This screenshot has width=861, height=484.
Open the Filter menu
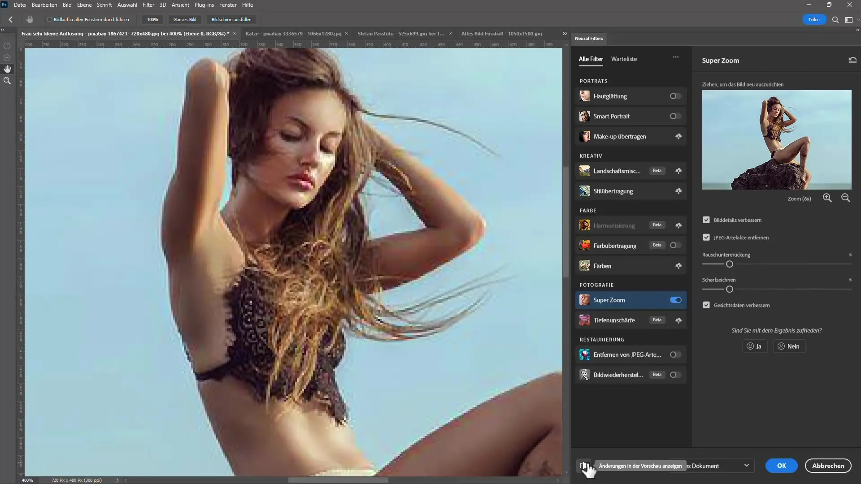148,5
